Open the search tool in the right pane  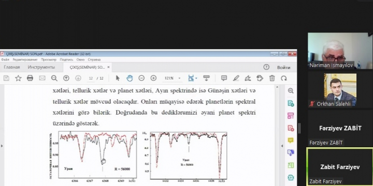pos(291,90)
